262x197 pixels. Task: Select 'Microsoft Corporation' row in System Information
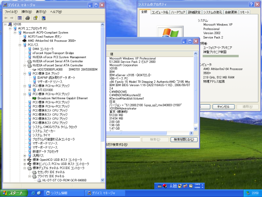pyautogui.click(x=123, y=65)
